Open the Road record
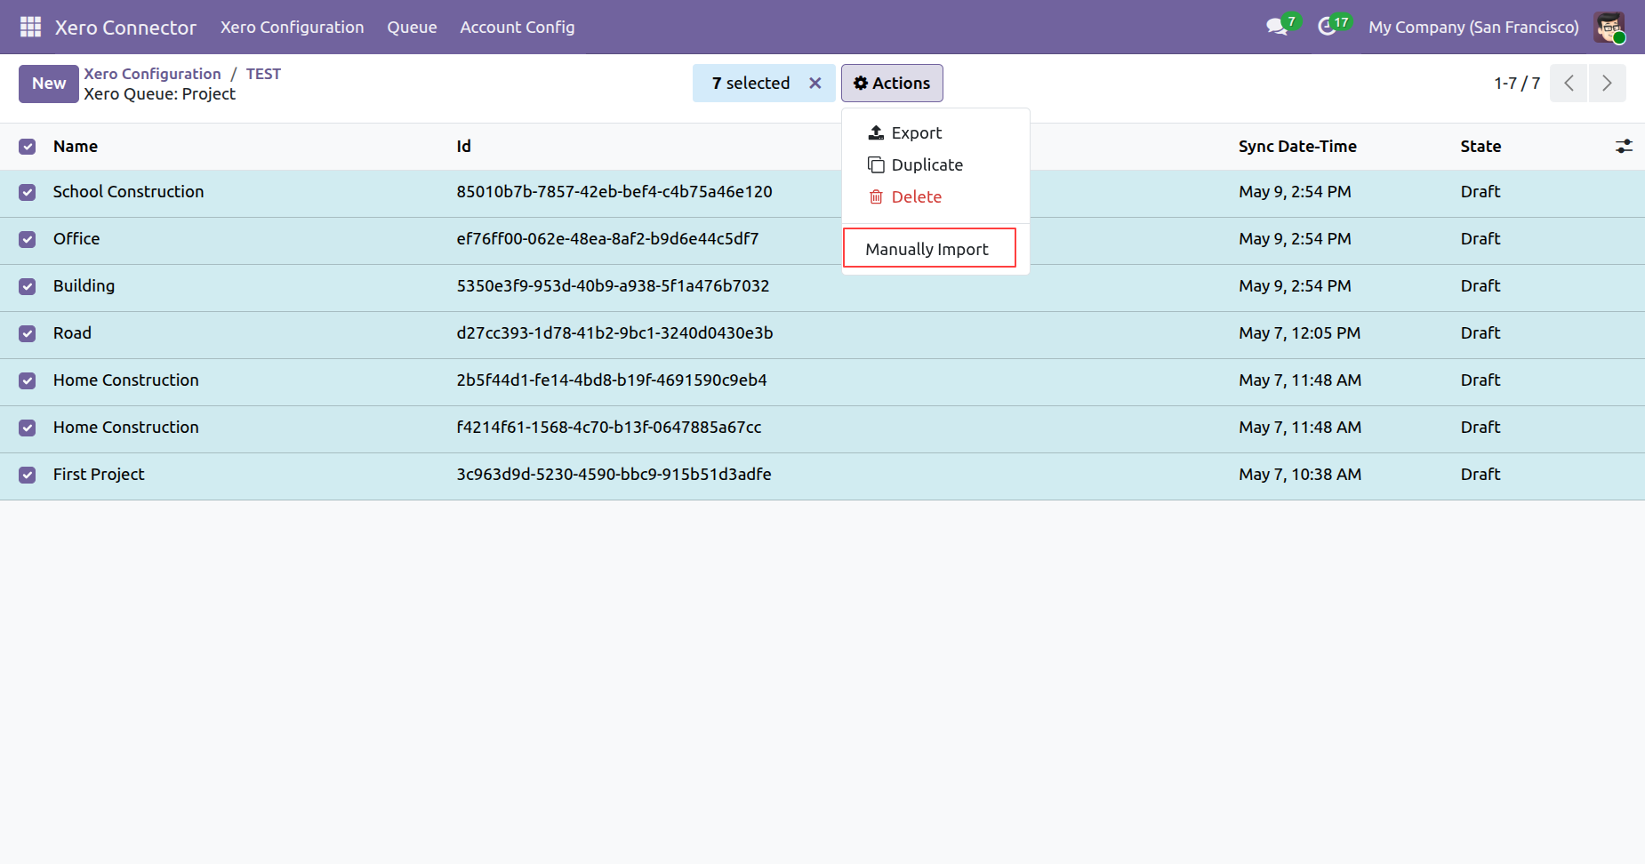1645x864 pixels. (x=72, y=332)
